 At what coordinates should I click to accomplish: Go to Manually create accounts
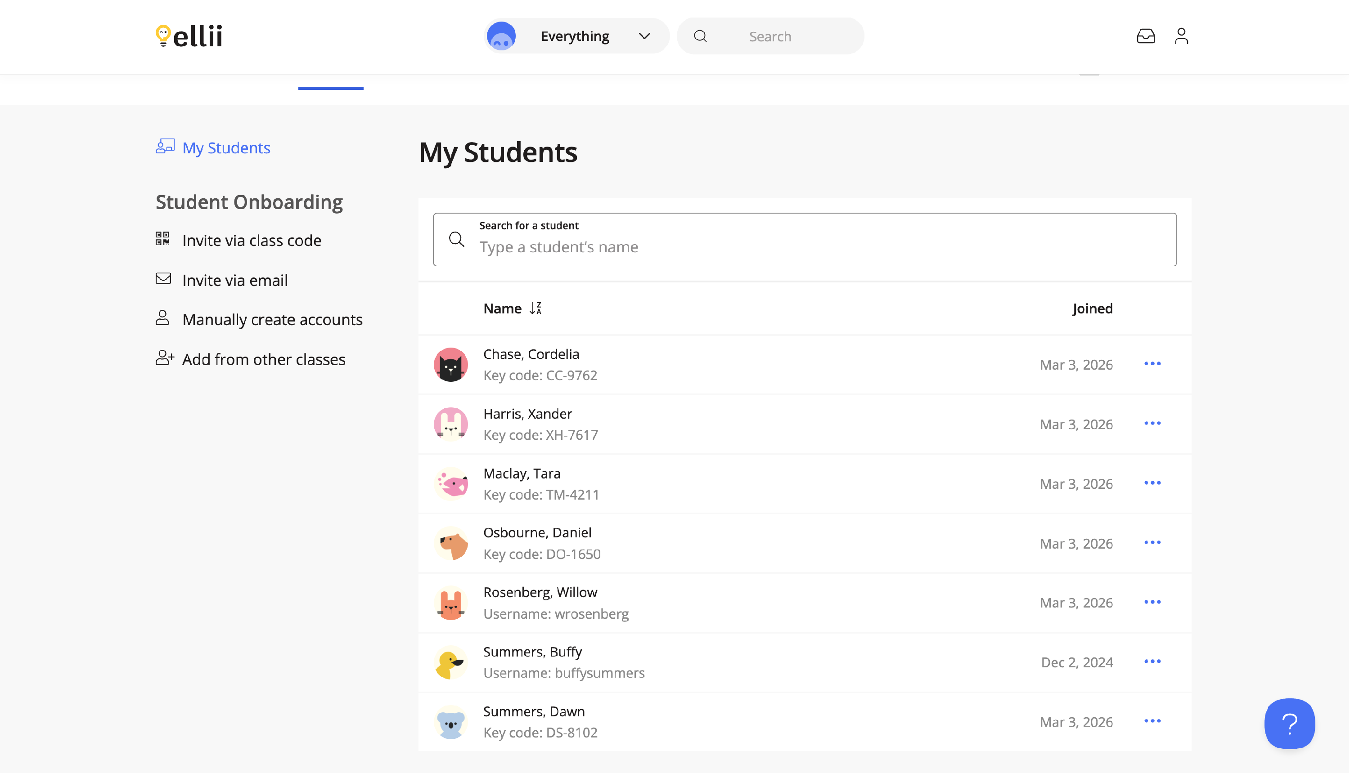(x=272, y=320)
